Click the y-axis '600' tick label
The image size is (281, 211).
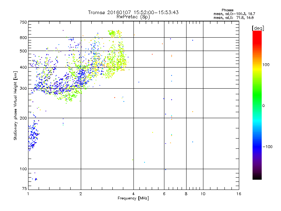[x=23, y=38]
